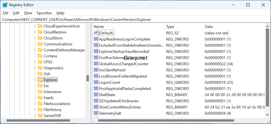This screenshot has height=124, width=271.
Task: Select the CloudStore key label
Action: (53, 38)
